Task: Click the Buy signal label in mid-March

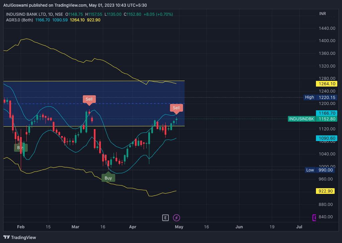Action: 108,178
